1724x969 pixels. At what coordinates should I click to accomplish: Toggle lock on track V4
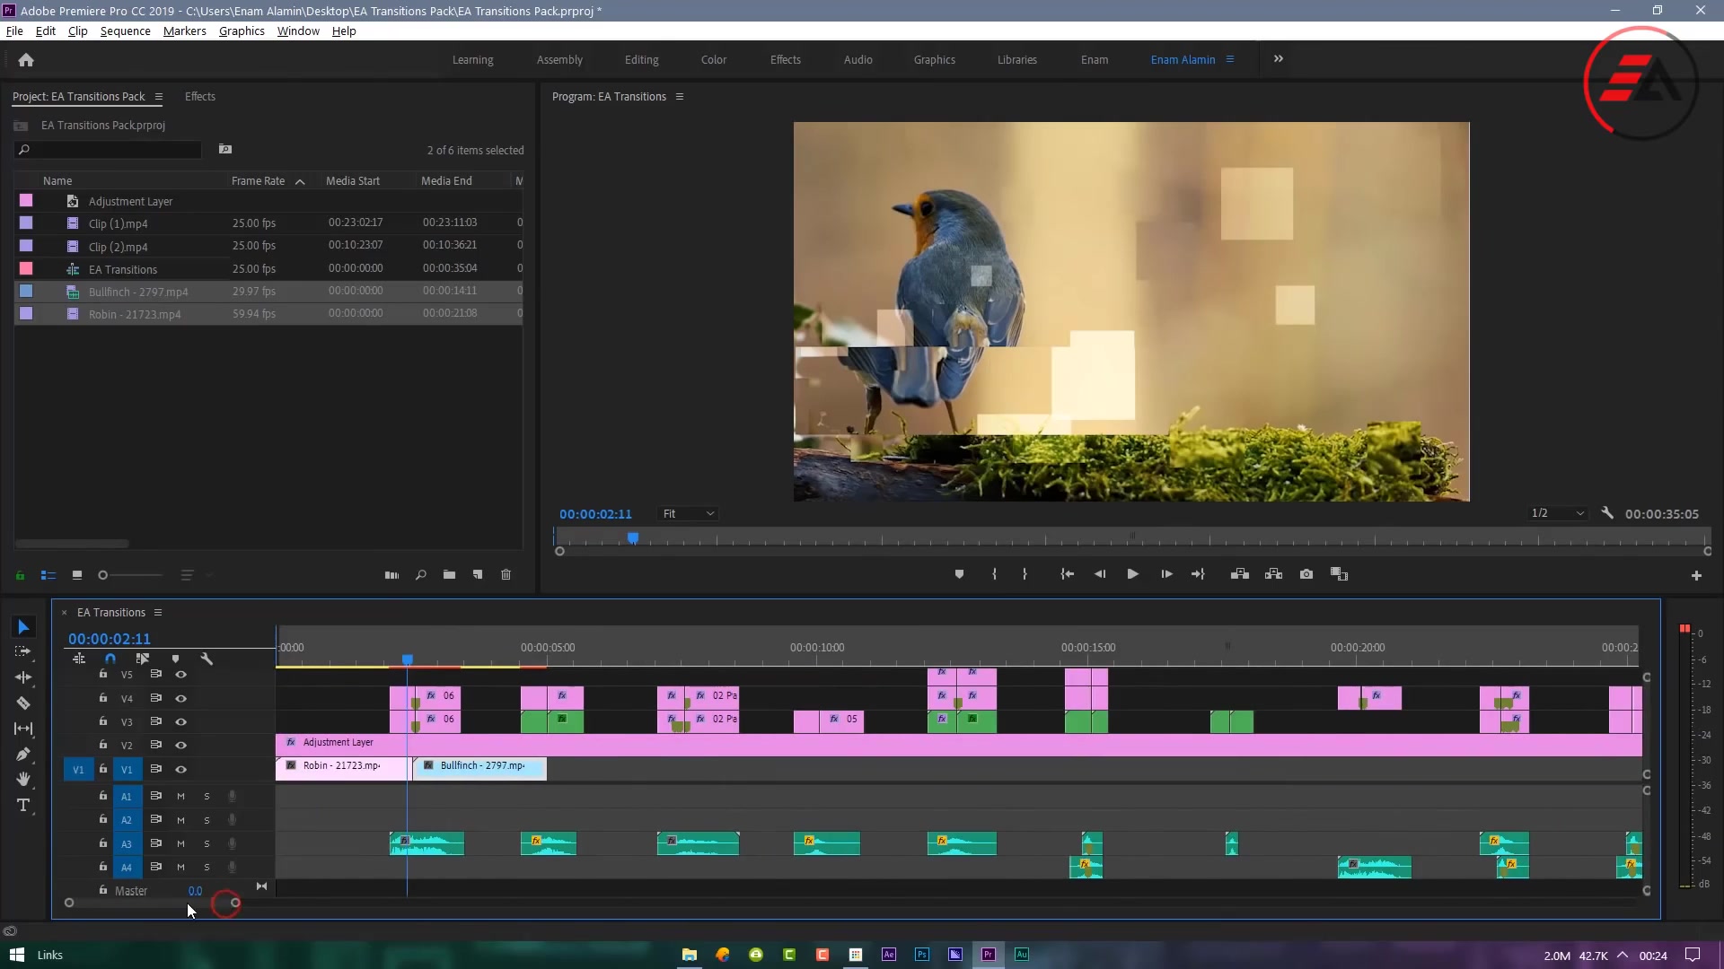click(103, 698)
